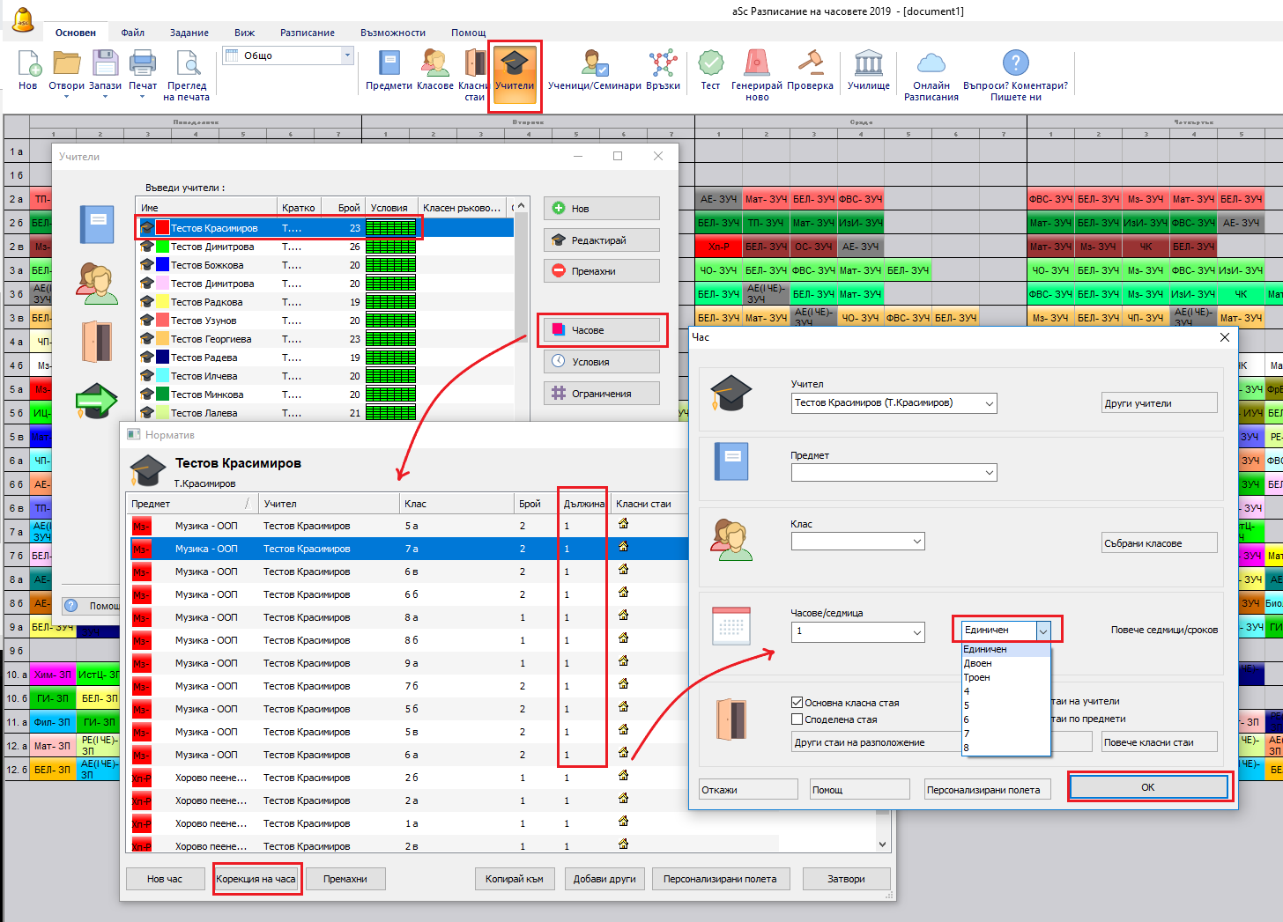This screenshot has height=922, width=1283.
Task: Run the Тест checkmark icon
Action: click(710, 65)
